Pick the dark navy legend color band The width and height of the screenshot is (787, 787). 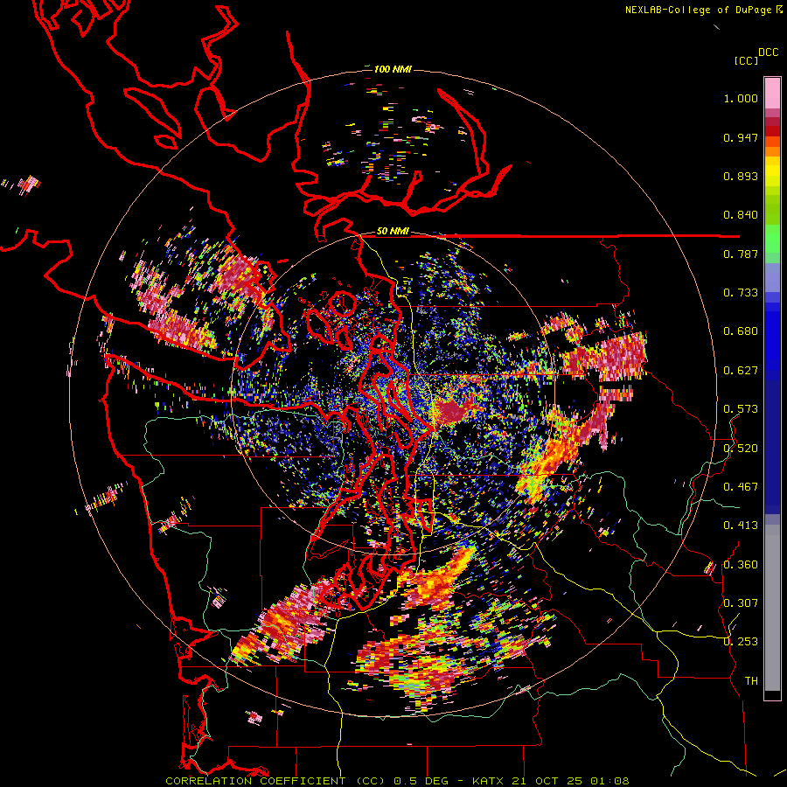click(772, 447)
